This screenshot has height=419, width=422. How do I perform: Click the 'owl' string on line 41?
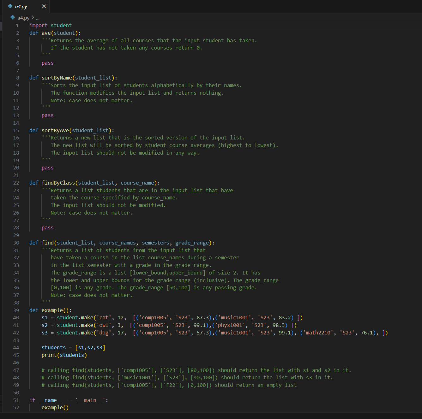pyautogui.click(x=104, y=325)
